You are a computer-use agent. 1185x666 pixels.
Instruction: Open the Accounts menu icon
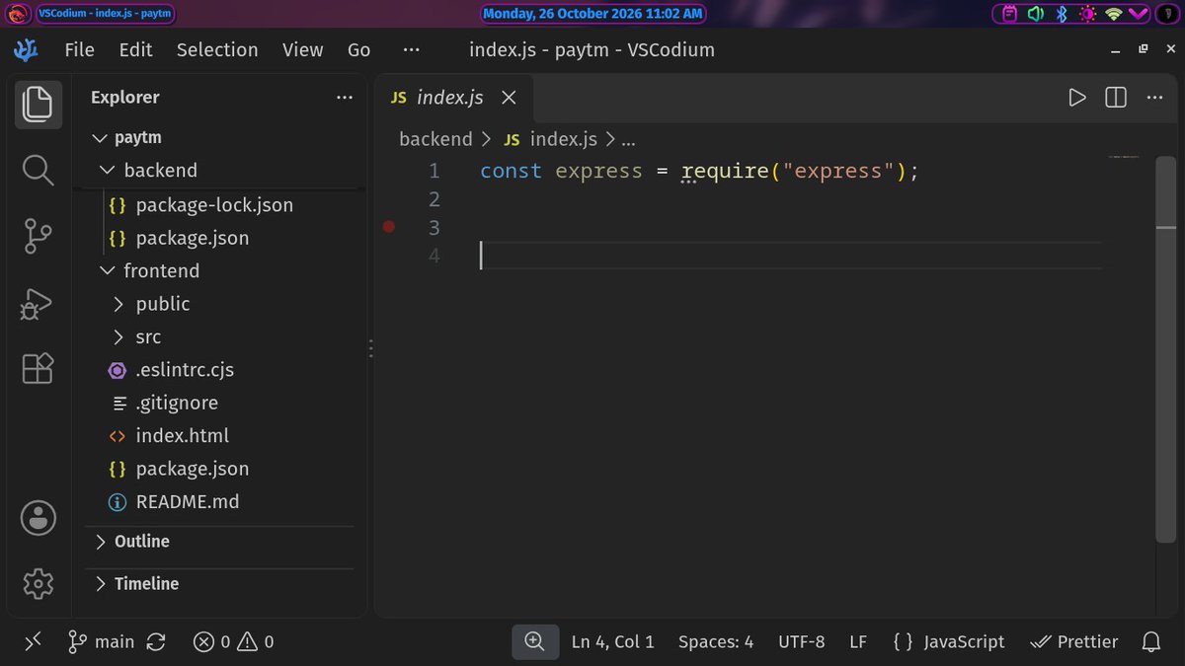point(39,517)
